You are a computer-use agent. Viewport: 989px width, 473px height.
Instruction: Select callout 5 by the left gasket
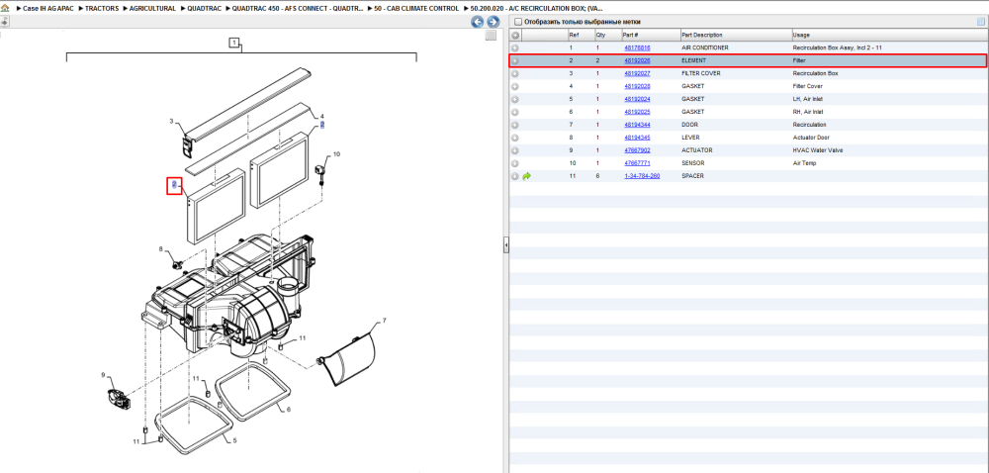234,440
